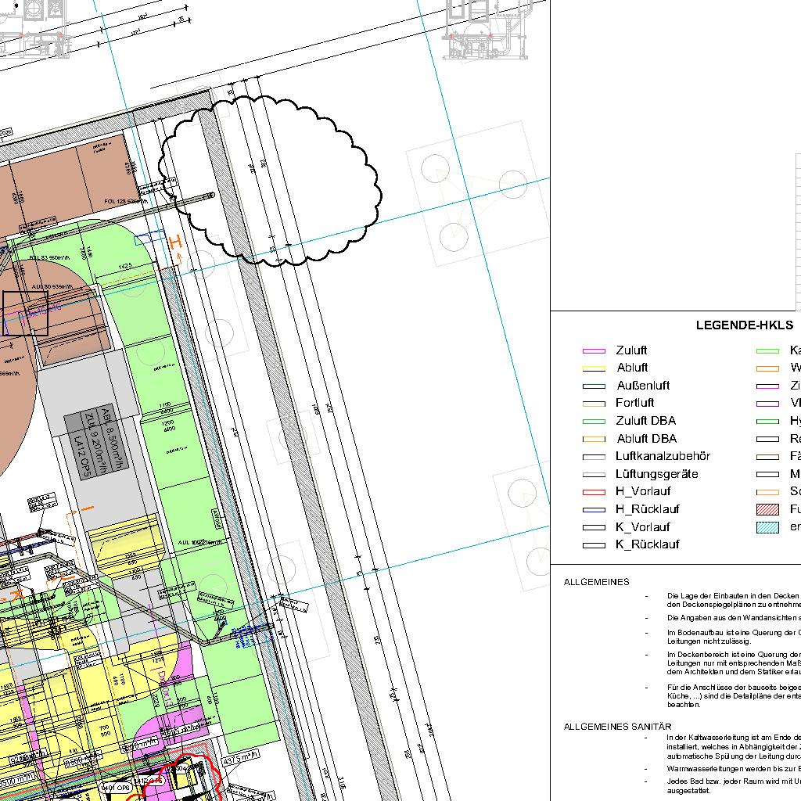
Task: Click the ALLGEMEINES section heading
Action: tap(596, 582)
